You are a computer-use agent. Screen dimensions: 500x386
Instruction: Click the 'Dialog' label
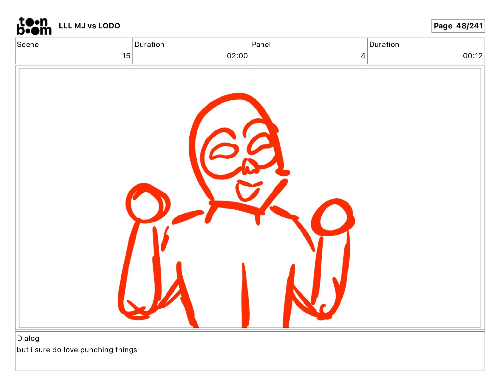click(x=28, y=338)
